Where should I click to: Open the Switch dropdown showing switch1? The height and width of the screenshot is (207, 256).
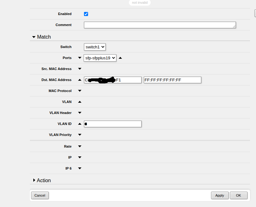pyautogui.click(x=95, y=47)
